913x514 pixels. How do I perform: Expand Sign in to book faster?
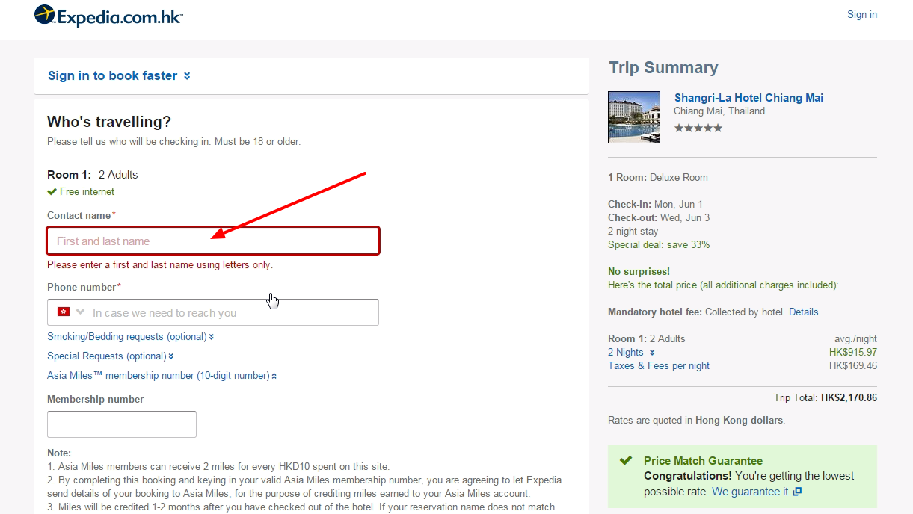tap(119, 75)
